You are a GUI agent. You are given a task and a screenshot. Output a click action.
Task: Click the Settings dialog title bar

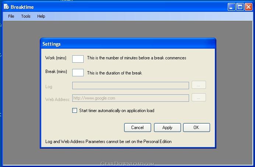tap(128, 44)
